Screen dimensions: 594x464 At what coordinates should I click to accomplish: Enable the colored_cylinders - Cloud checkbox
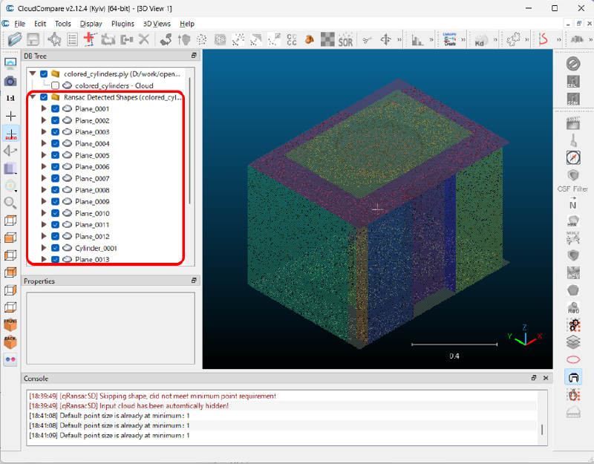[56, 85]
